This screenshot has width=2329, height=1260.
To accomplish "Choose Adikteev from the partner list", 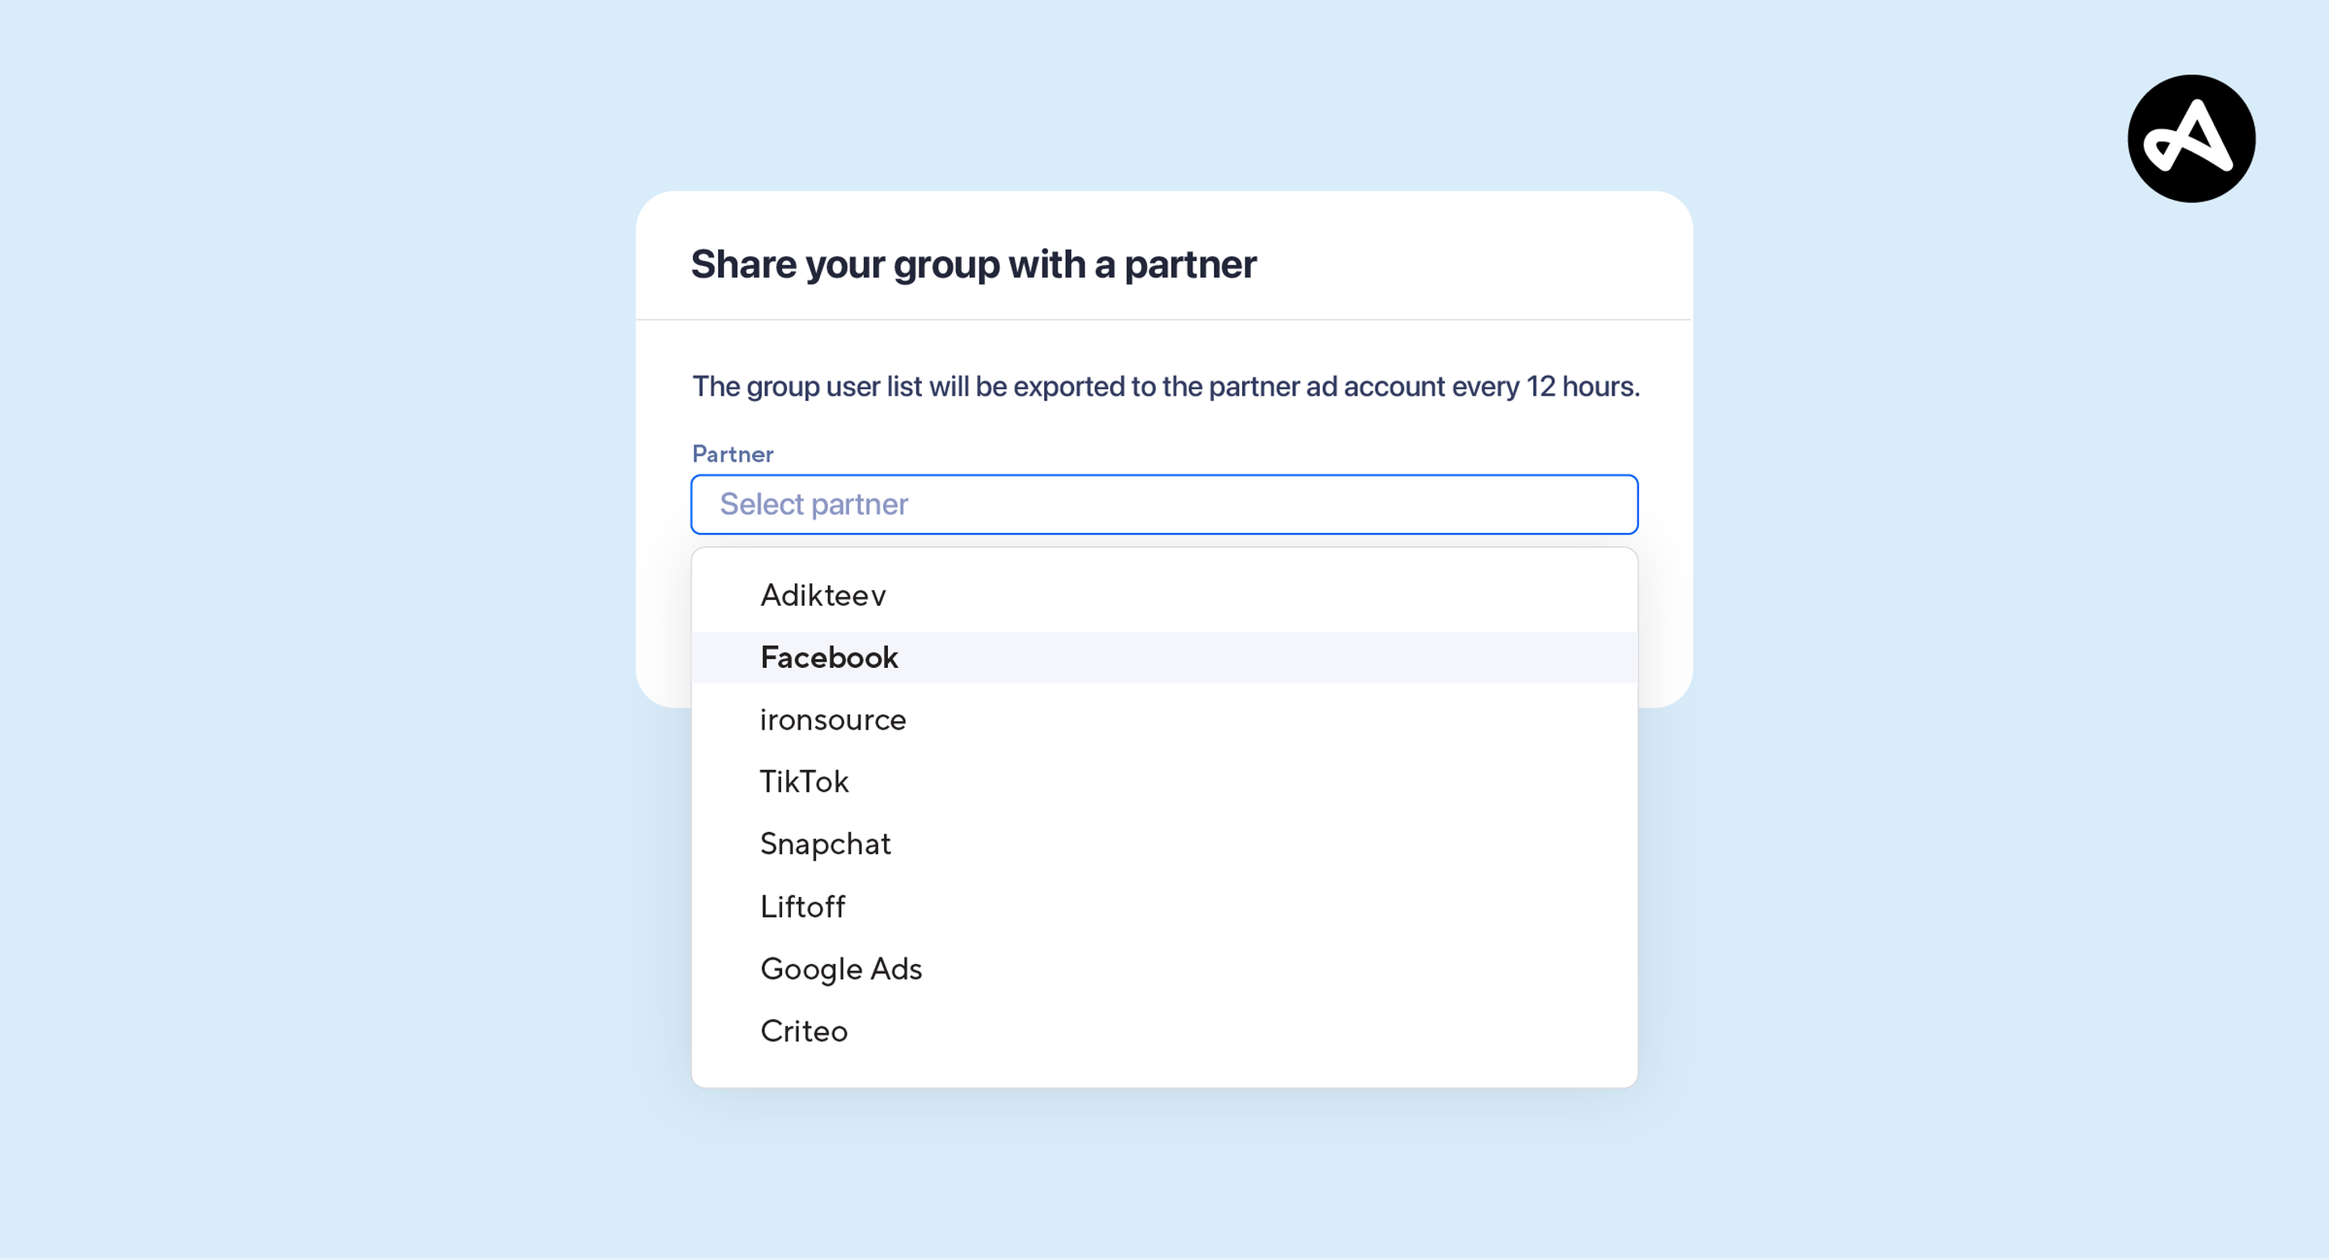I will [x=822, y=594].
